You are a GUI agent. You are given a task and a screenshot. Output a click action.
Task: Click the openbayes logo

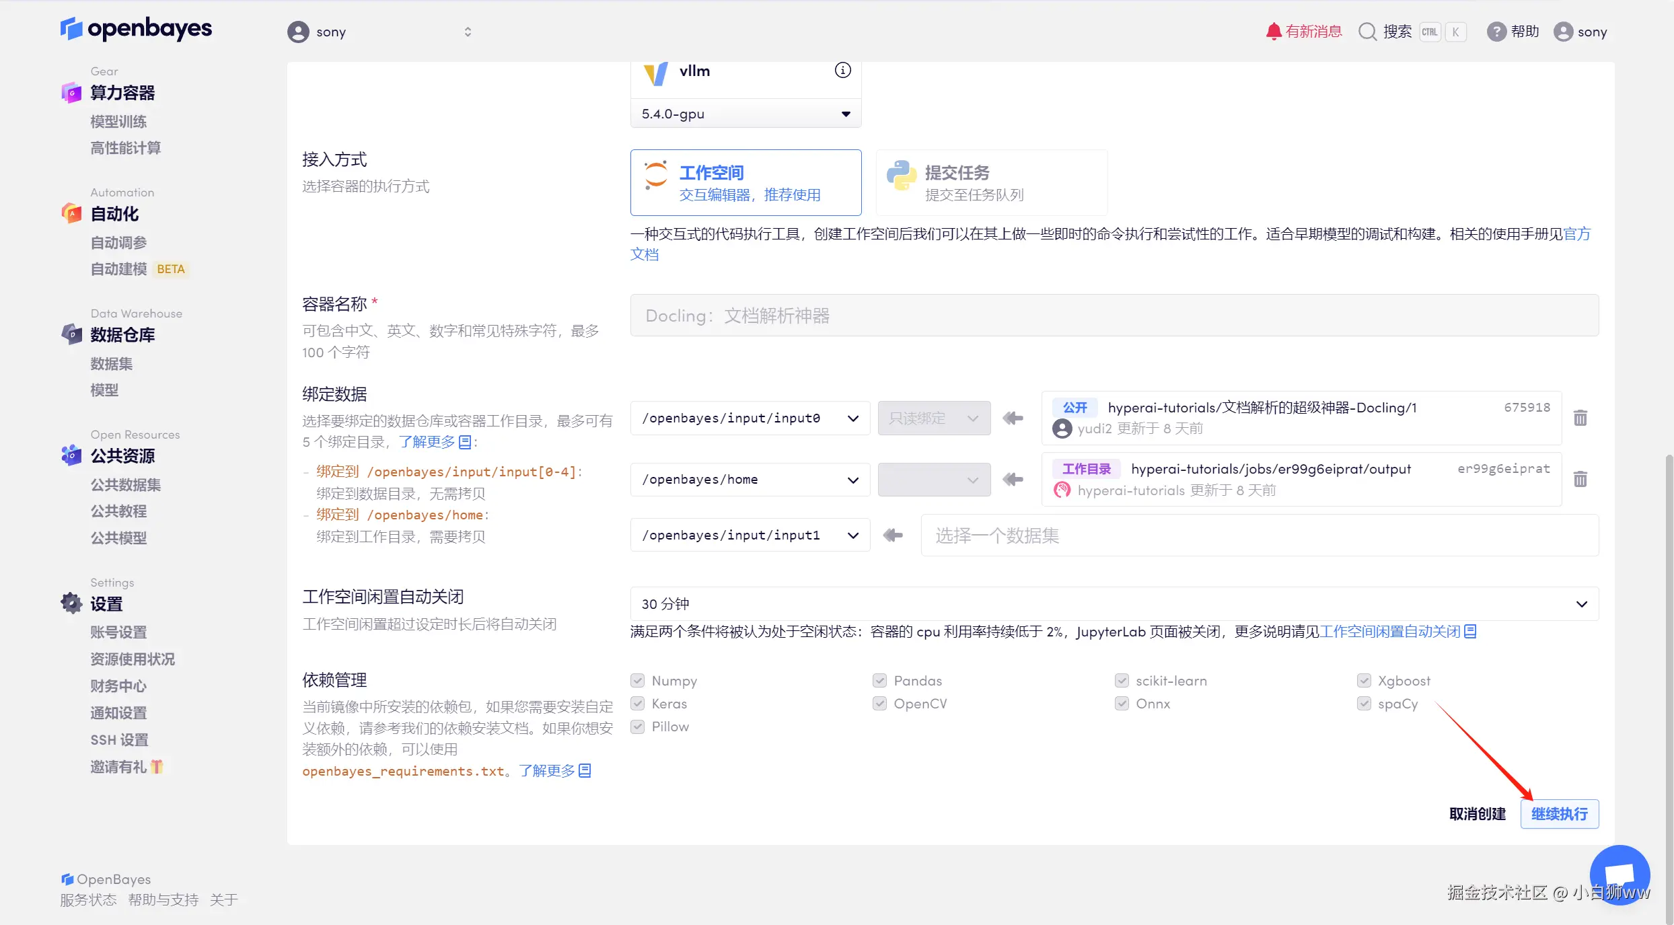click(137, 29)
